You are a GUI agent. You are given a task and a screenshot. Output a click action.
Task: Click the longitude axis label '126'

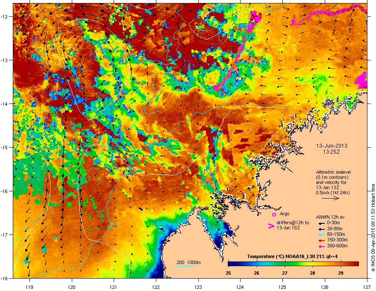pos(325,287)
